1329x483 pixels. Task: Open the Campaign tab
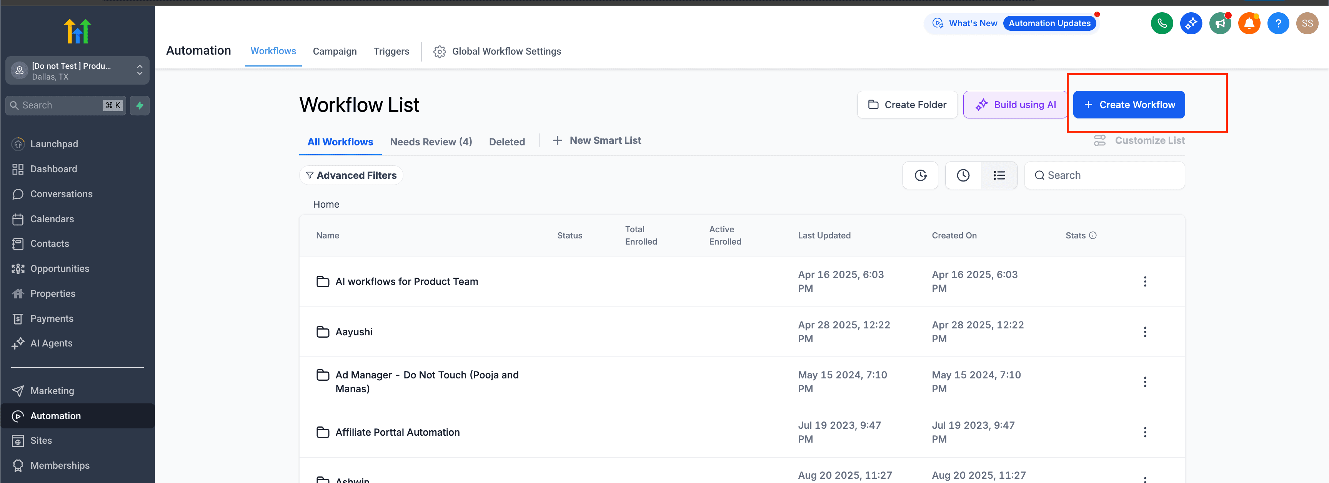[334, 51]
